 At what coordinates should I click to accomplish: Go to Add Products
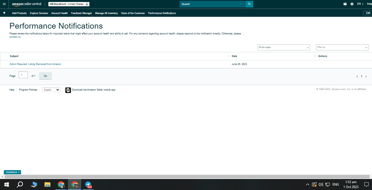coord(19,13)
